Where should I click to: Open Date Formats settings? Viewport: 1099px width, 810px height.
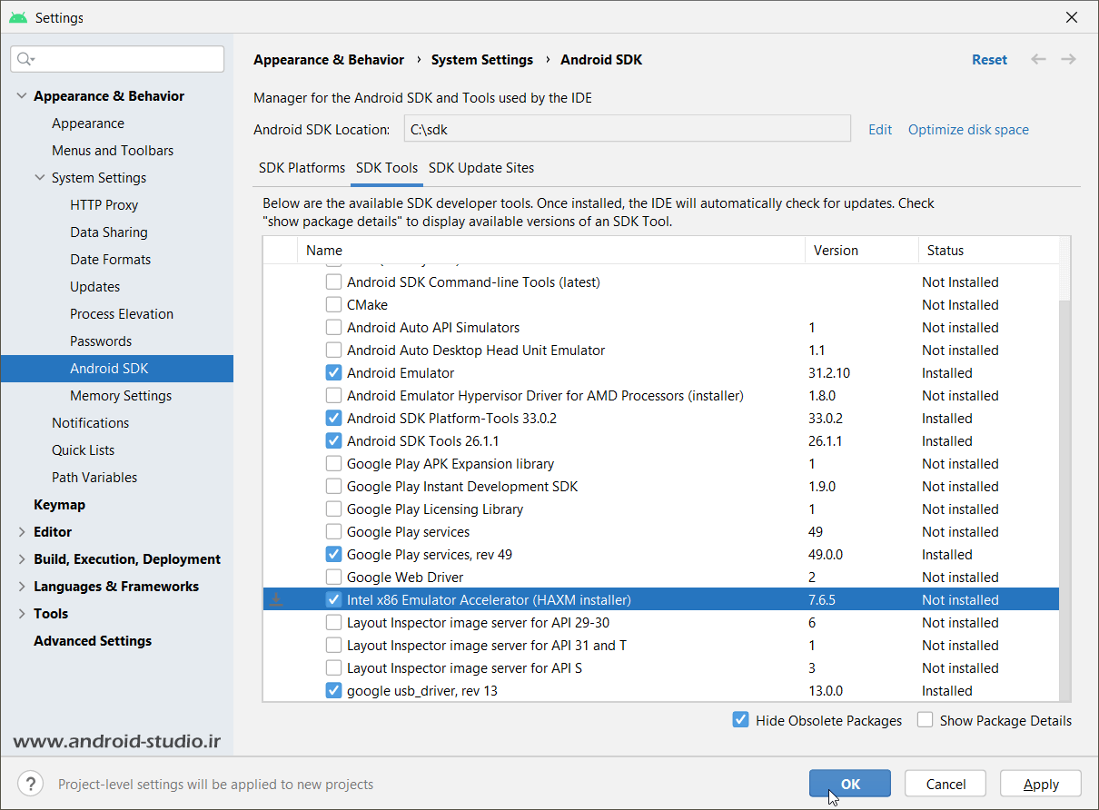point(111,260)
